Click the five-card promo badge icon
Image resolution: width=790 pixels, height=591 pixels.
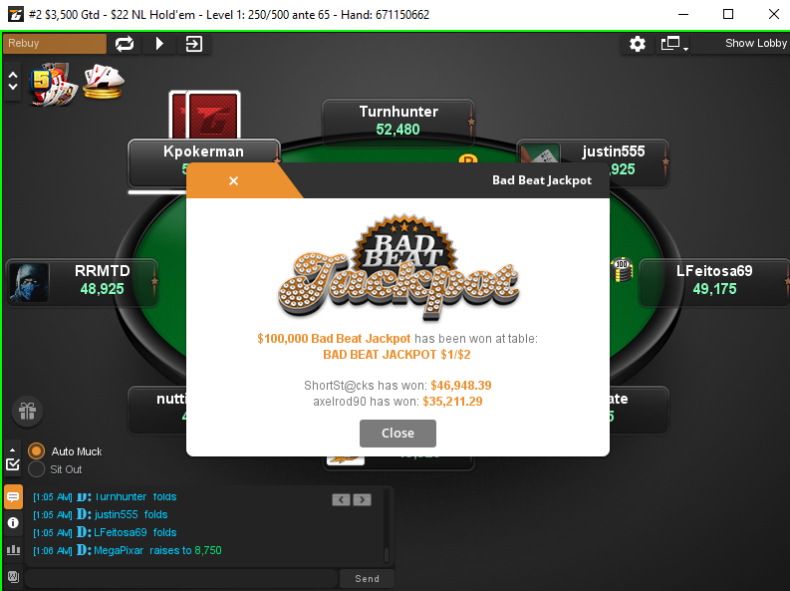pyautogui.click(x=54, y=85)
